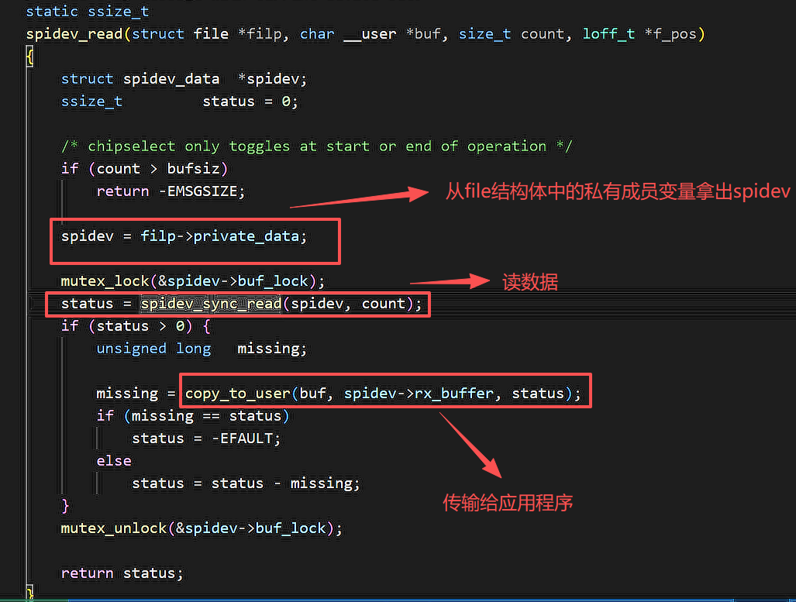Click 'return -EMSGSIZE;' statement
796x602 pixels.
(171, 191)
